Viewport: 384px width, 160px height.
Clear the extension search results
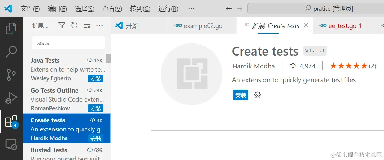coord(87,25)
